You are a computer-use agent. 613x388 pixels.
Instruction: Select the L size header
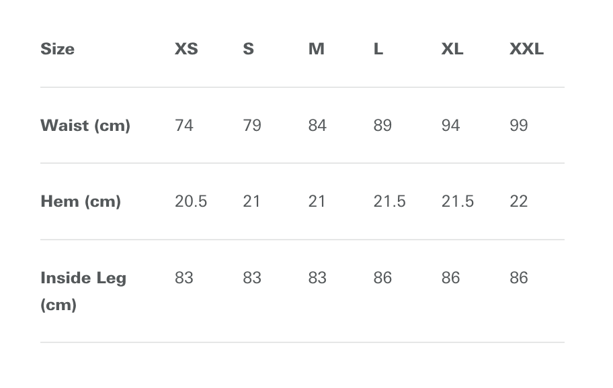point(378,49)
